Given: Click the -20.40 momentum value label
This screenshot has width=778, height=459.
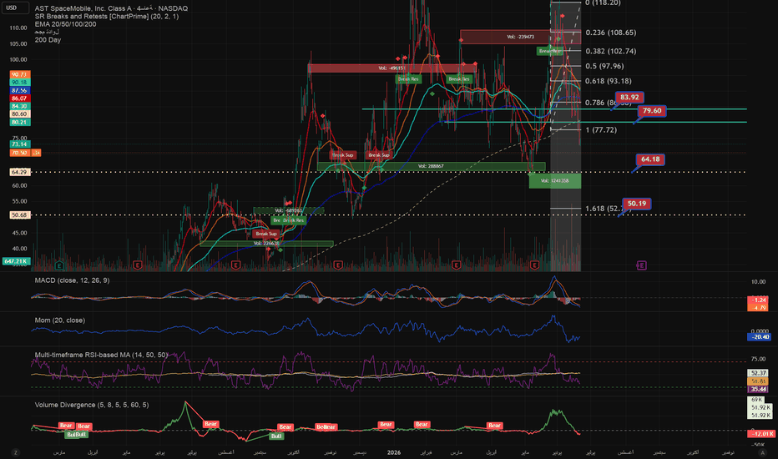Looking at the screenshot, I should (758, 337).
